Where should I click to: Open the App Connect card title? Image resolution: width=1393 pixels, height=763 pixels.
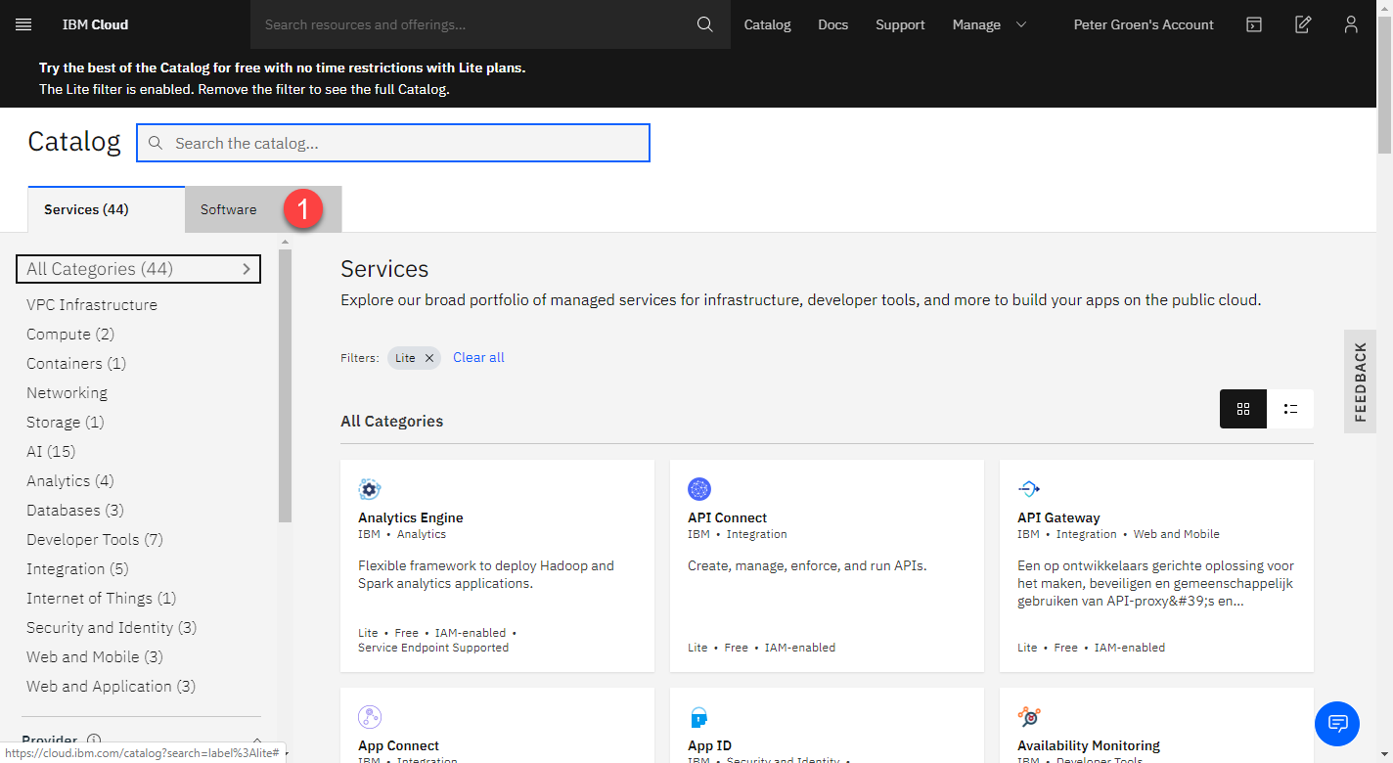pos(398,745)
